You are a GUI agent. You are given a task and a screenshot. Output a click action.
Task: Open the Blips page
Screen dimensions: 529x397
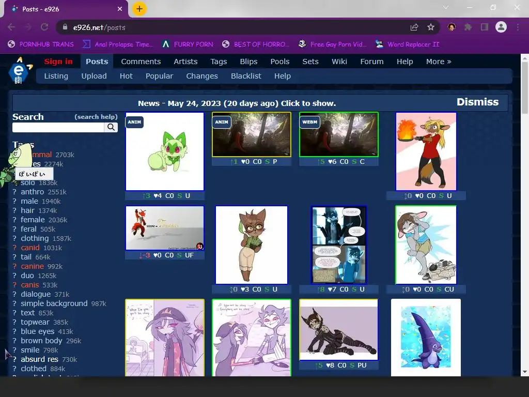248,62
